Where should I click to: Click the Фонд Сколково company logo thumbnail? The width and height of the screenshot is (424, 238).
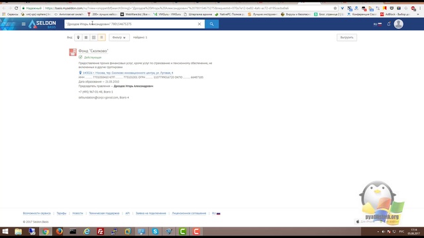73,52
